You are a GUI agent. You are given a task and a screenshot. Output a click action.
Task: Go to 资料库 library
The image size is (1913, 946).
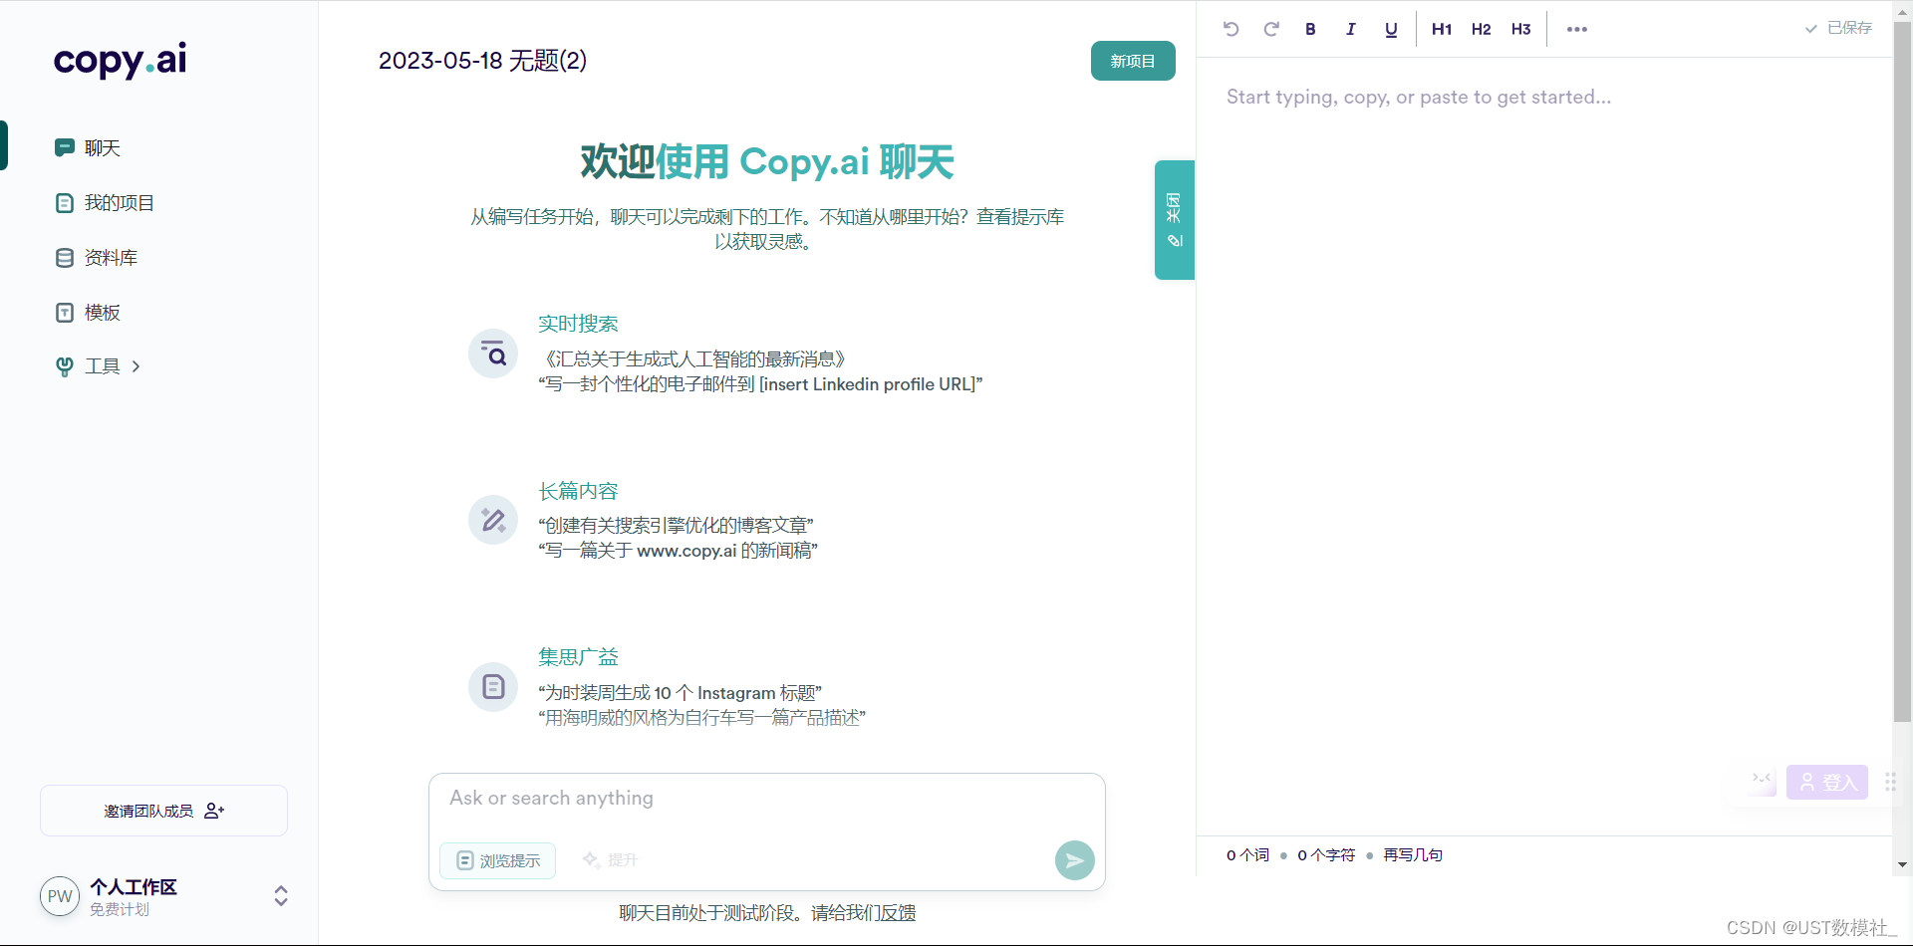point(96,258)
